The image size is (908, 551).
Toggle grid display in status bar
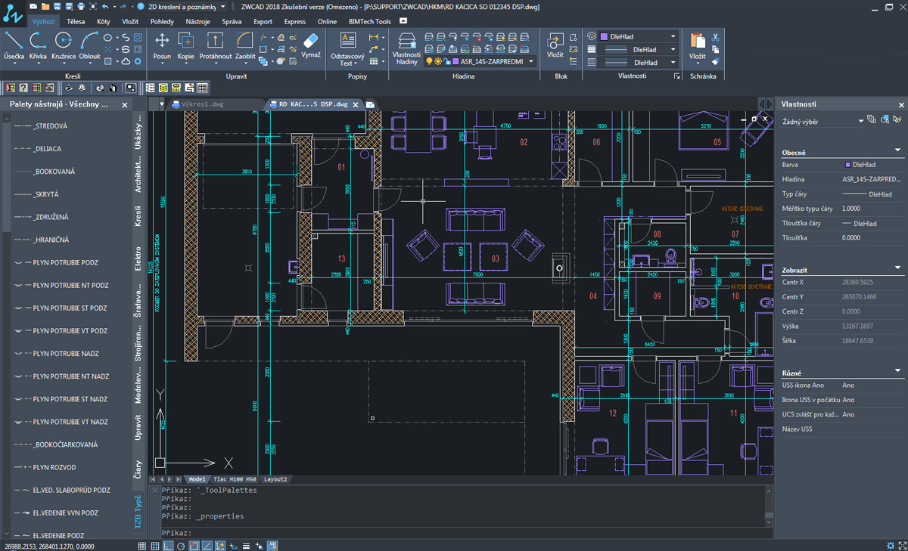pyautogui.click(x=154, y=545)
